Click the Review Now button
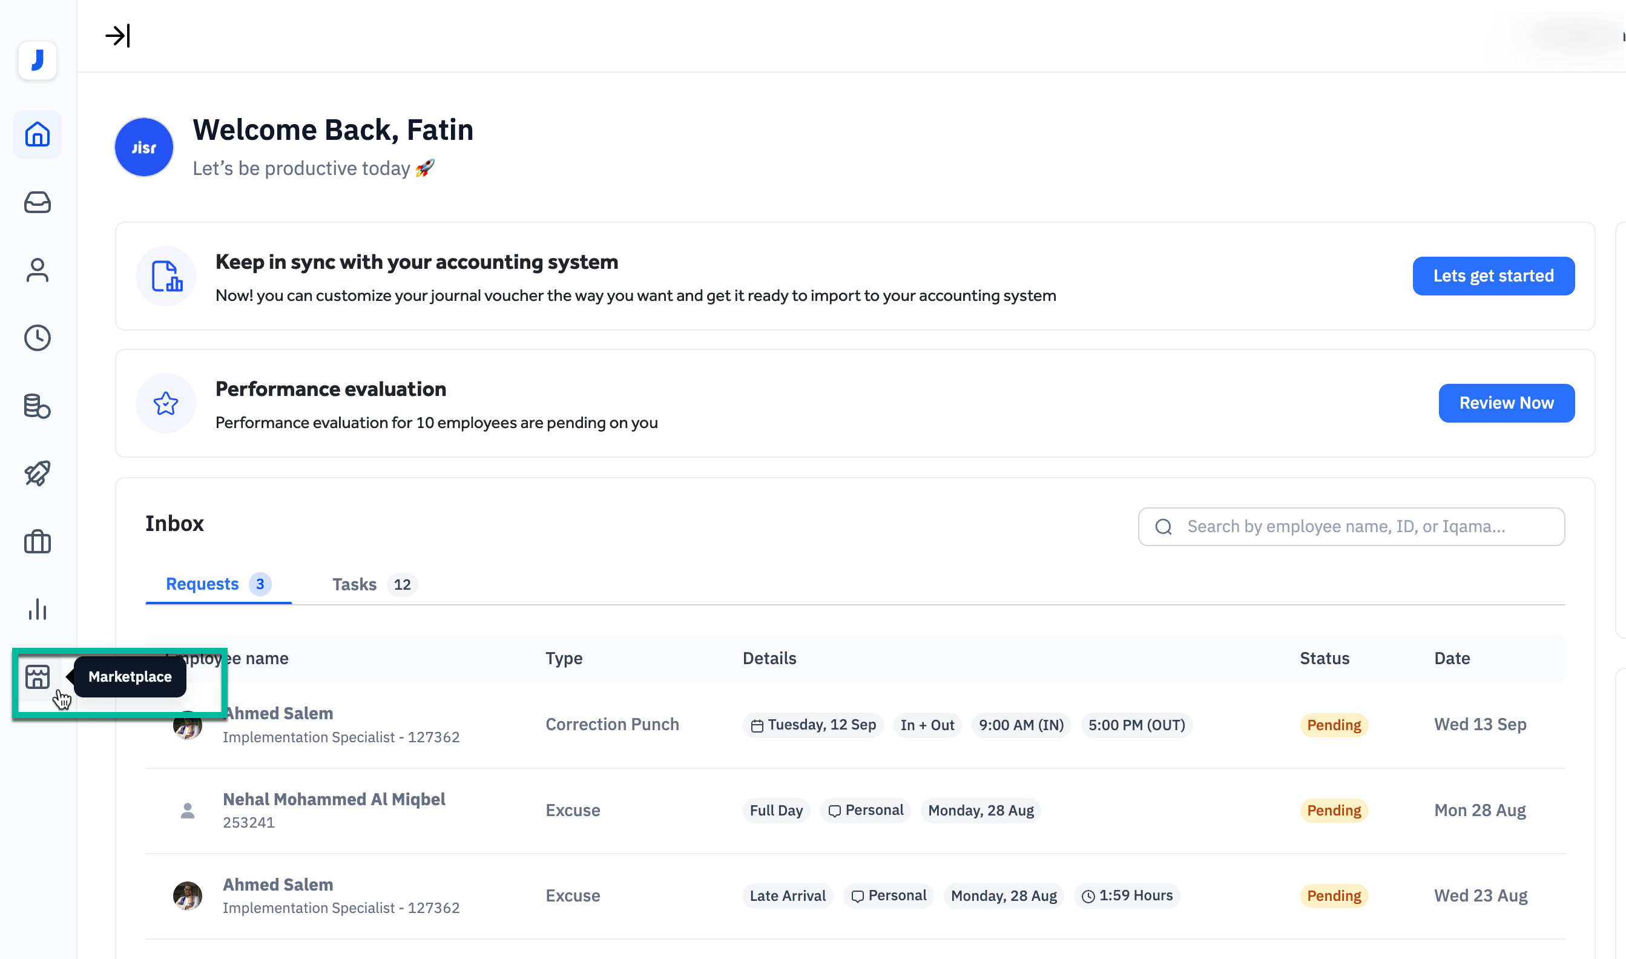The image size is (1626, 959). [x=1506, y=403]
